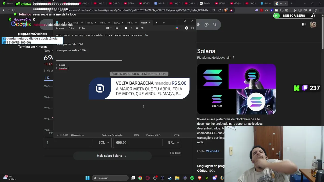The height and width of the screenshot is (182, 324).
Task: Open Brave VPN shield icon
Action: pos(315,10)
